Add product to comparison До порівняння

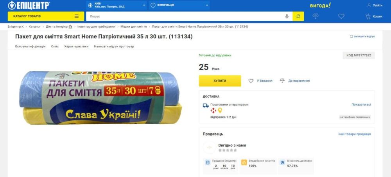coord(295,81)
